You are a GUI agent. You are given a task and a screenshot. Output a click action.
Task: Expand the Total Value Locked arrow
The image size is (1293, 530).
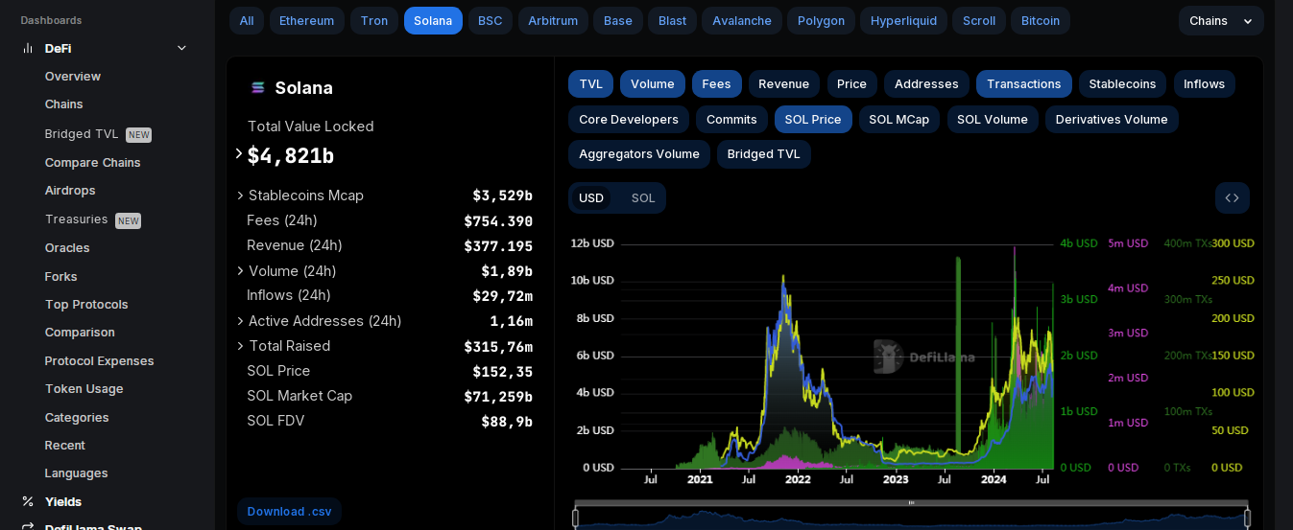click(239, 153)
